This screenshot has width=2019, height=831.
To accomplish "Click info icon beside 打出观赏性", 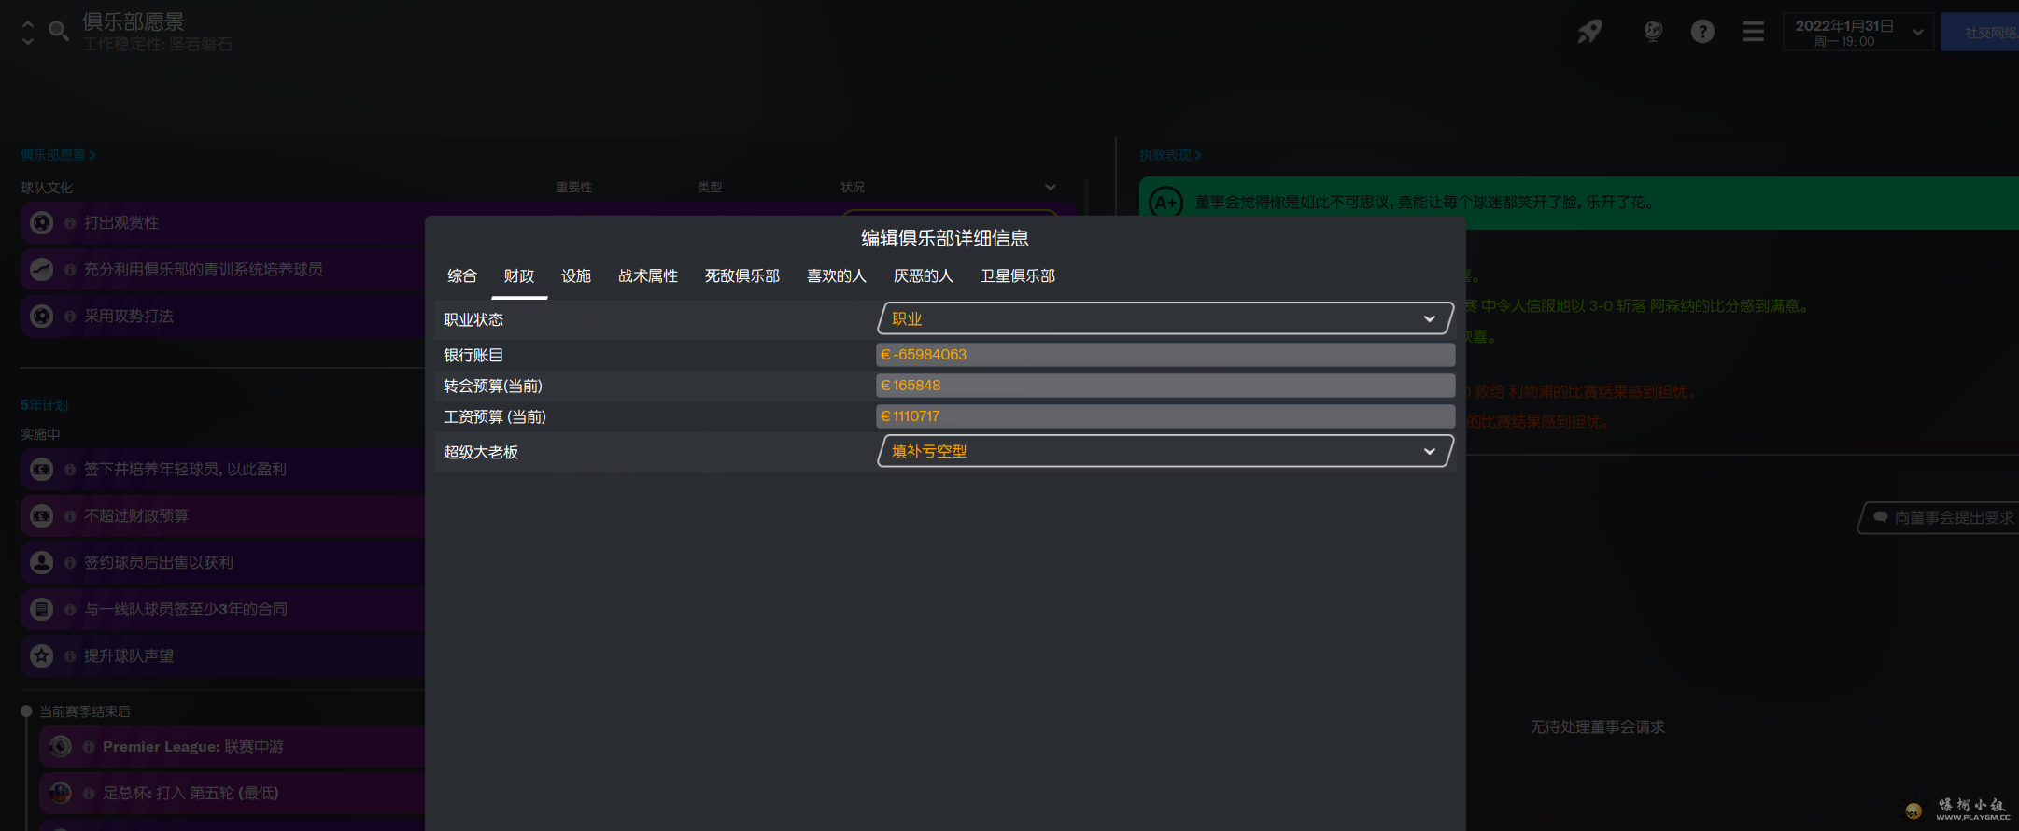I will (x=70, y=223).
